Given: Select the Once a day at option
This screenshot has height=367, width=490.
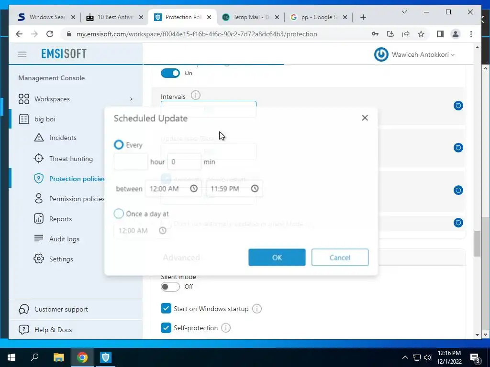Looking at the screenshot, I should point(119,214).
